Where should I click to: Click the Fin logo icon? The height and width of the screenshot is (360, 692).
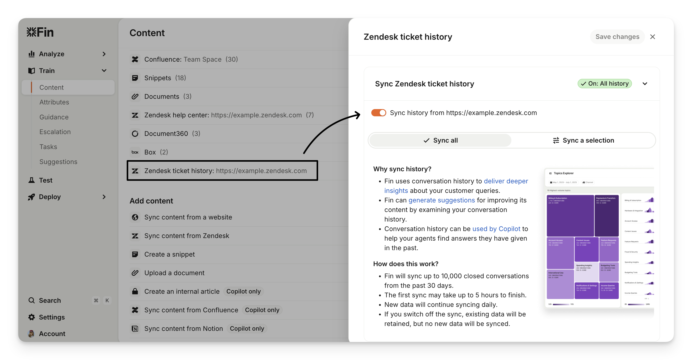tap(31, 32)
